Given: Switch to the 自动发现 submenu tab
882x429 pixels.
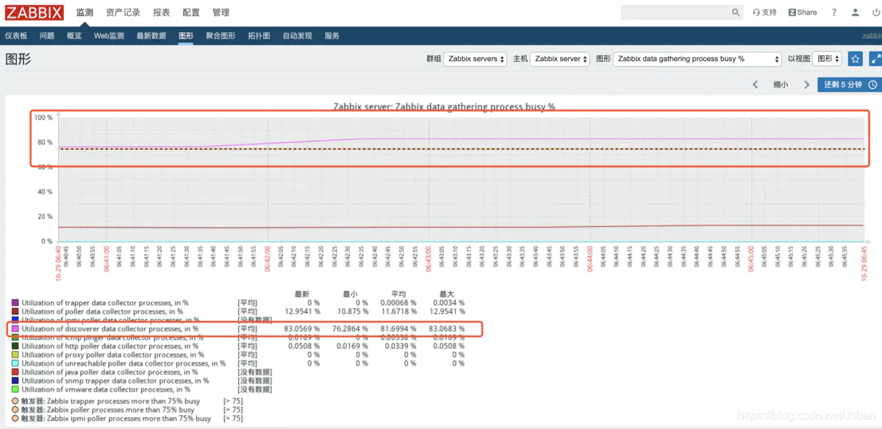Looking at the screenshot, I should click(297, 35).
